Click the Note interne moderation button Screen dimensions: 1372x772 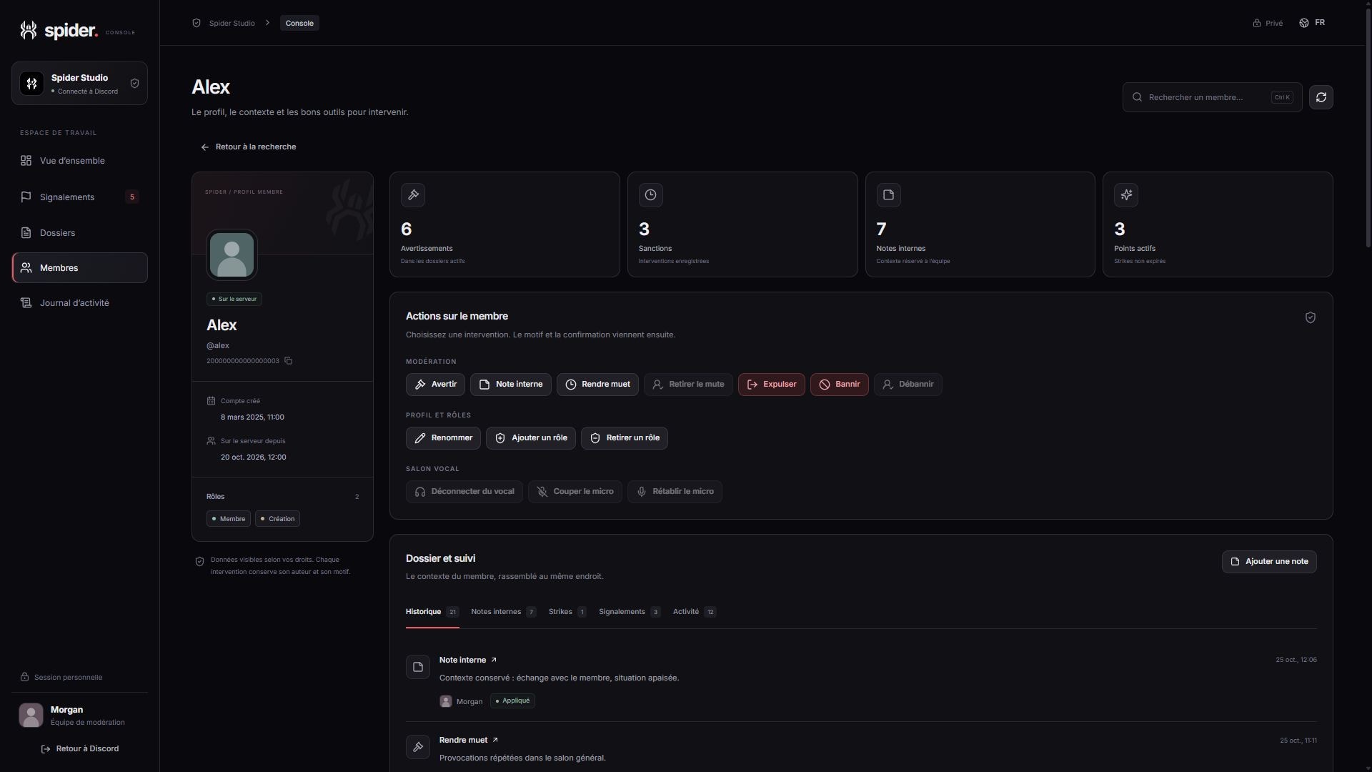point(510,385)
